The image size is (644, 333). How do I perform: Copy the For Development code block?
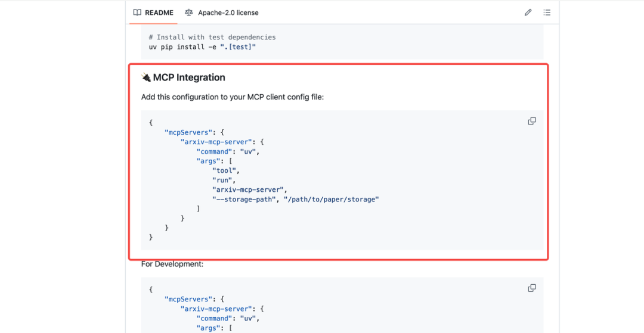click(x=532, y=288)
